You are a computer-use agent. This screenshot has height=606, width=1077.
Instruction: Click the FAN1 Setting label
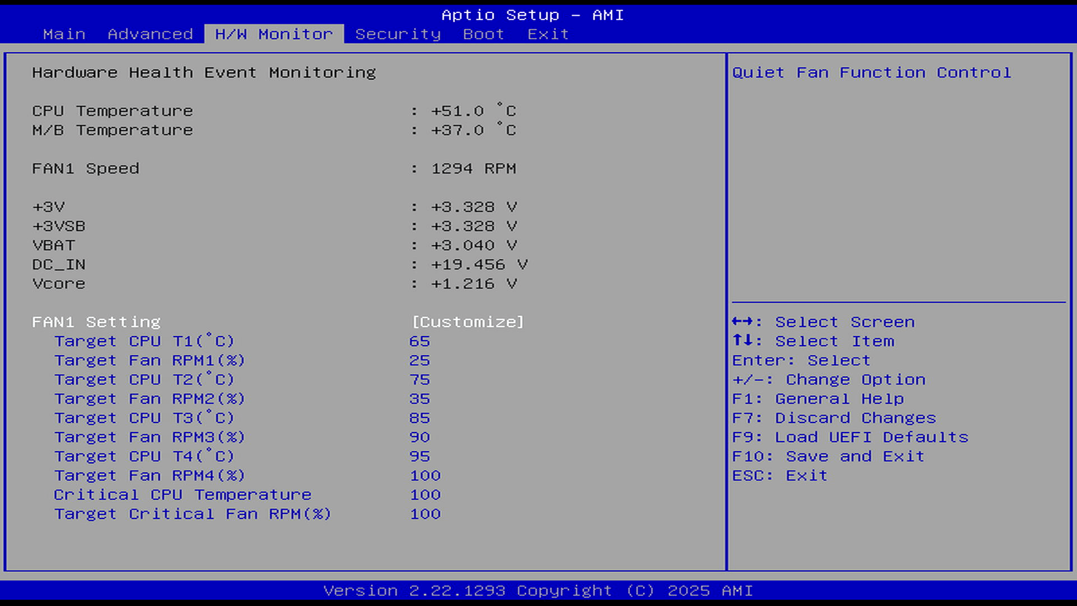(96, 322)
